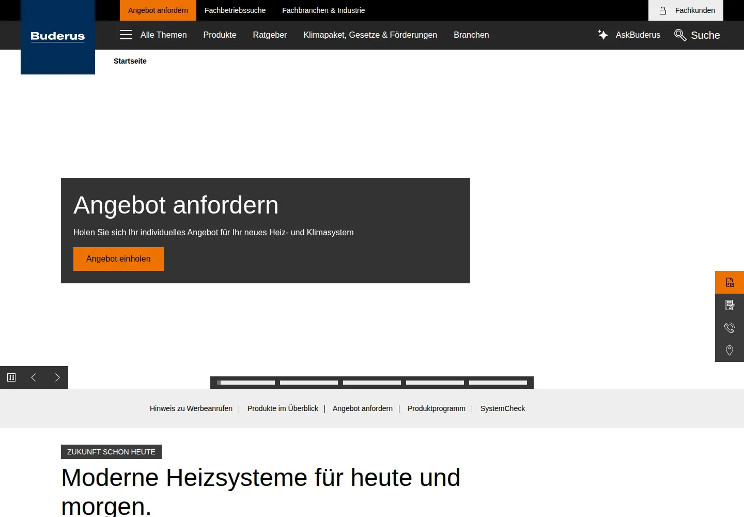The width and height of the screenshot is (744, 517).
Task: Open the Produktprogramm link
Action: [437, 408]
